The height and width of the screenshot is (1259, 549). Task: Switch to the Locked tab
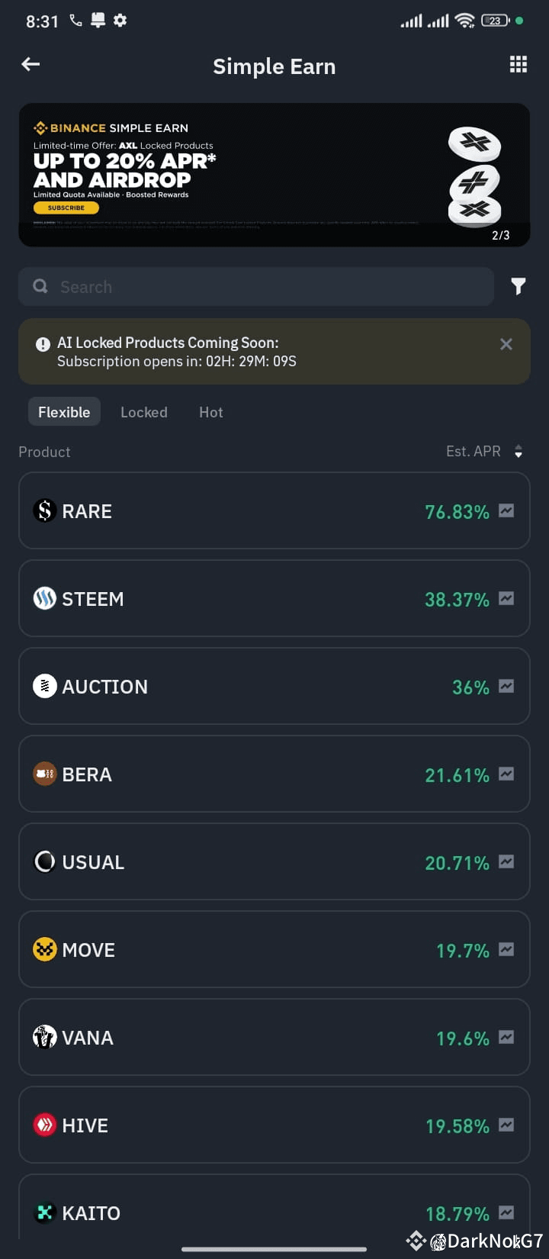pyautogui.click(x=144, y=412)
